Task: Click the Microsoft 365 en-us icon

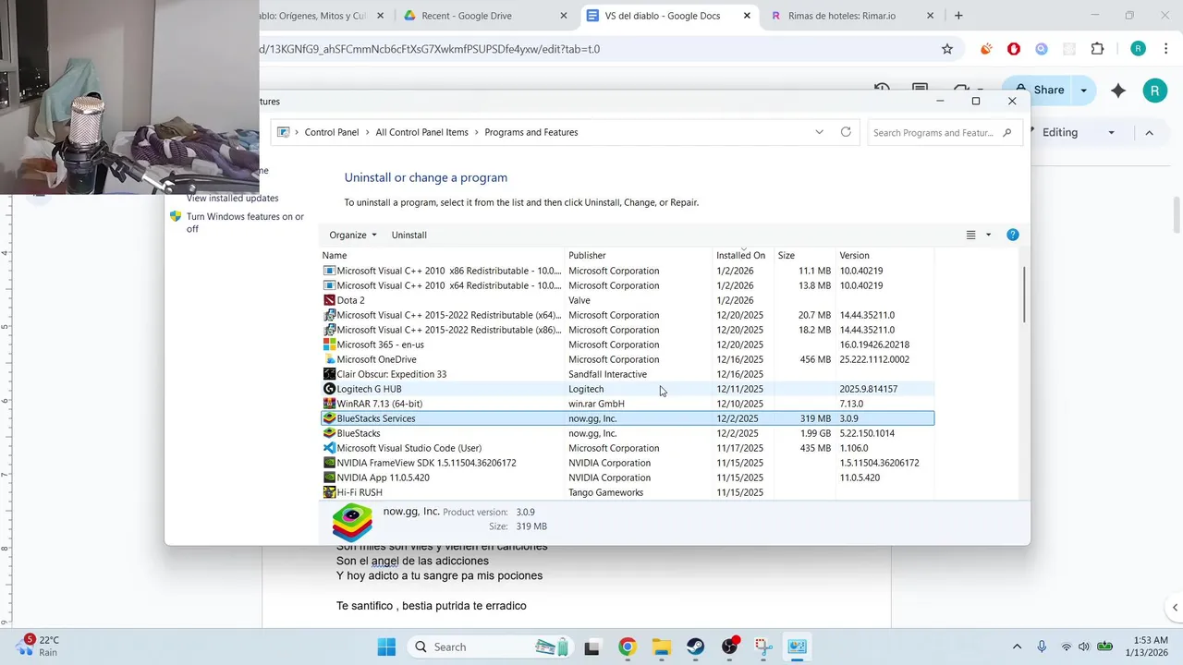Action: coord(329,345)
